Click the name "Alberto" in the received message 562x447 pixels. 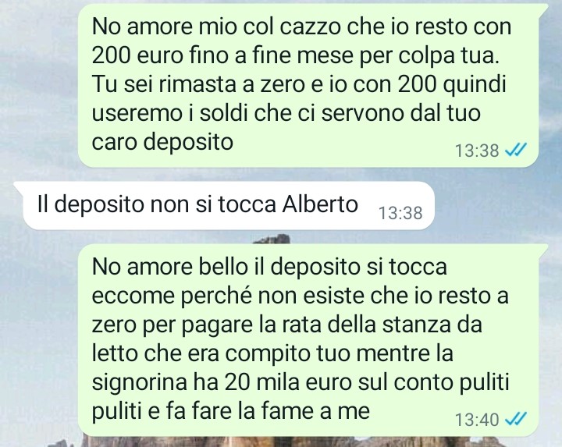coord(320,204)
